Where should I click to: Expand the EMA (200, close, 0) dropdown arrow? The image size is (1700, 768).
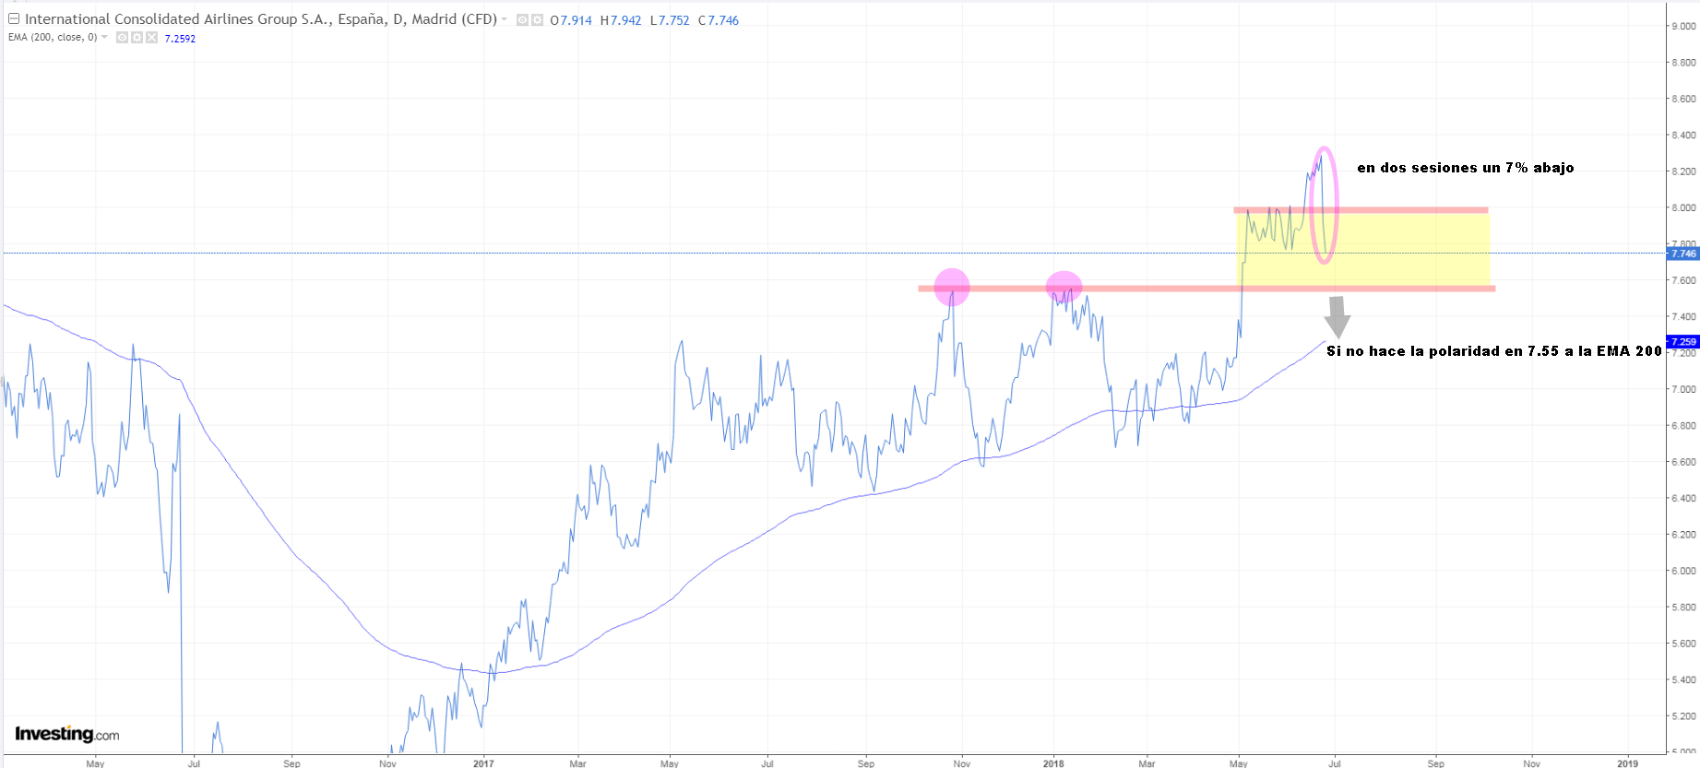point(104,38)
